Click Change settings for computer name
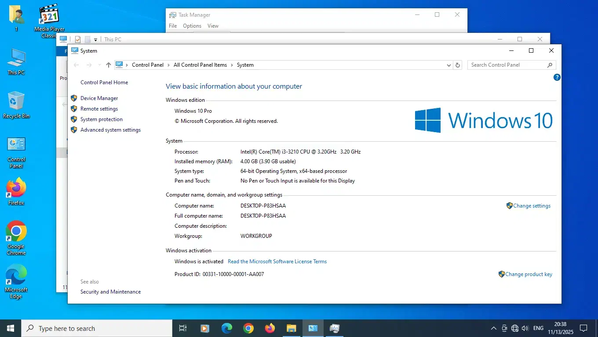 tap(532, 206)
